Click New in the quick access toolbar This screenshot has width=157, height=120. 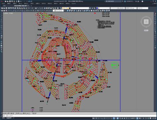tap(6, 1)
